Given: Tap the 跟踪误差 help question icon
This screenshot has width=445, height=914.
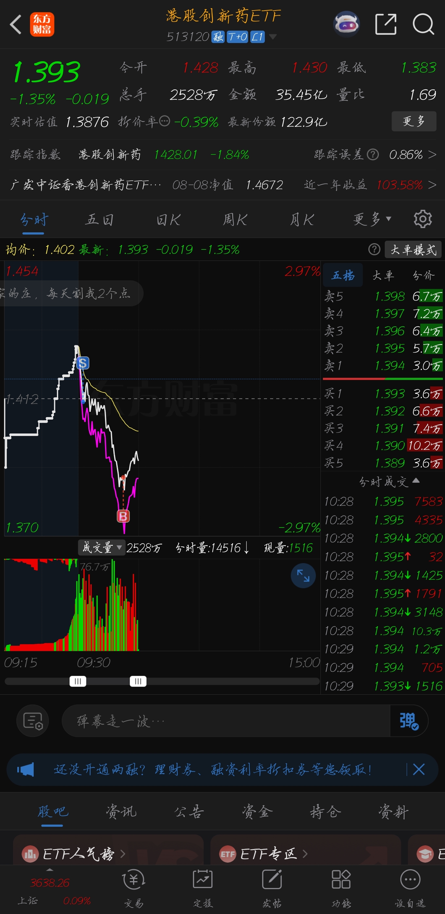Looking at the screenshot, I should coord(373,154).
